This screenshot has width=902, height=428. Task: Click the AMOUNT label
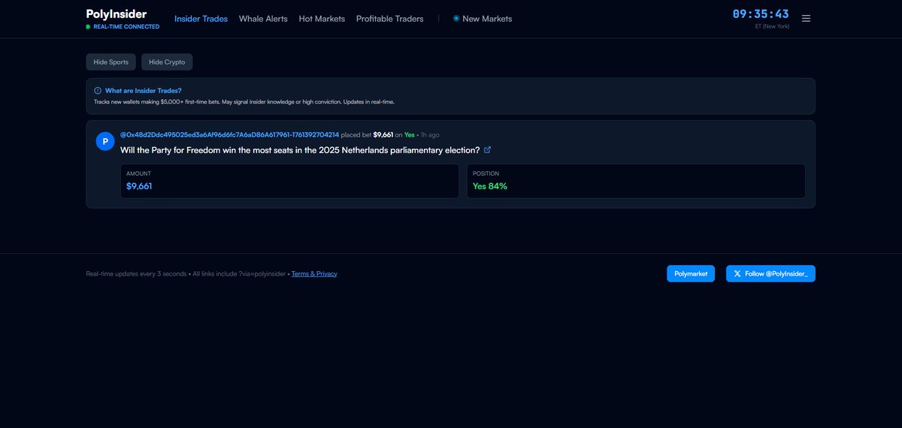(138, 173)
